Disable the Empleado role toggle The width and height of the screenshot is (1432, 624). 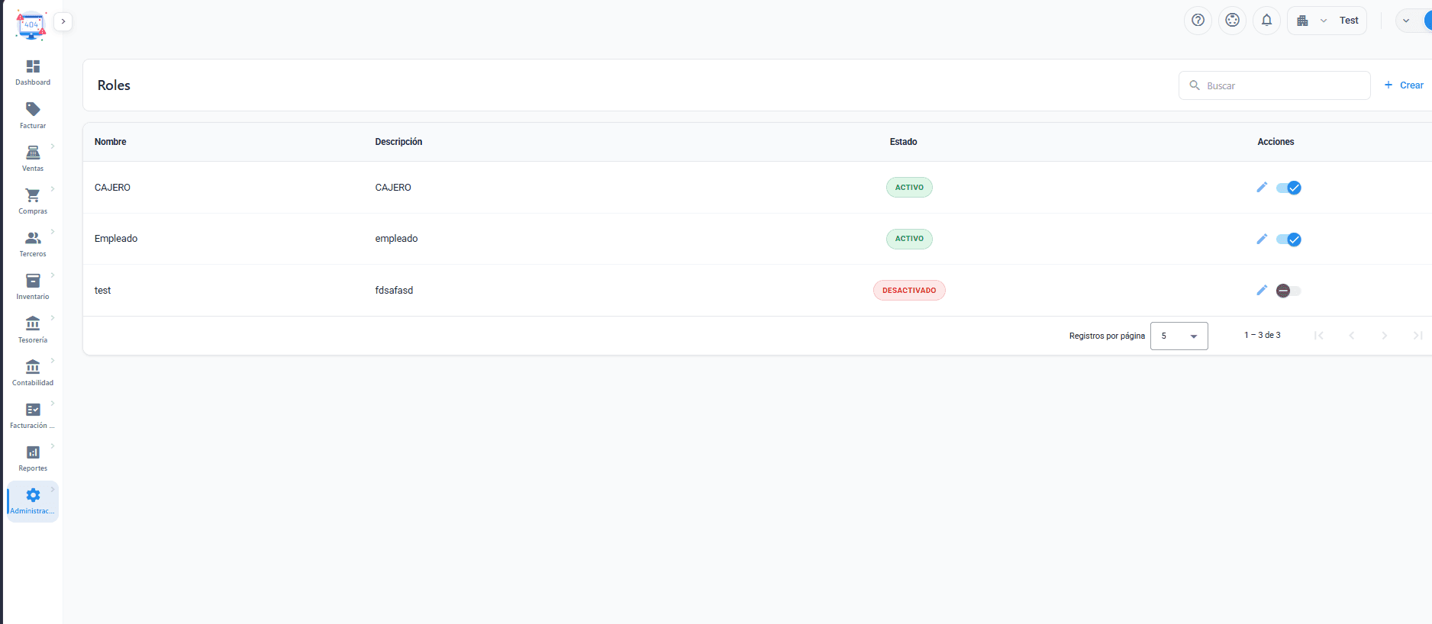tap(1288, 240)
